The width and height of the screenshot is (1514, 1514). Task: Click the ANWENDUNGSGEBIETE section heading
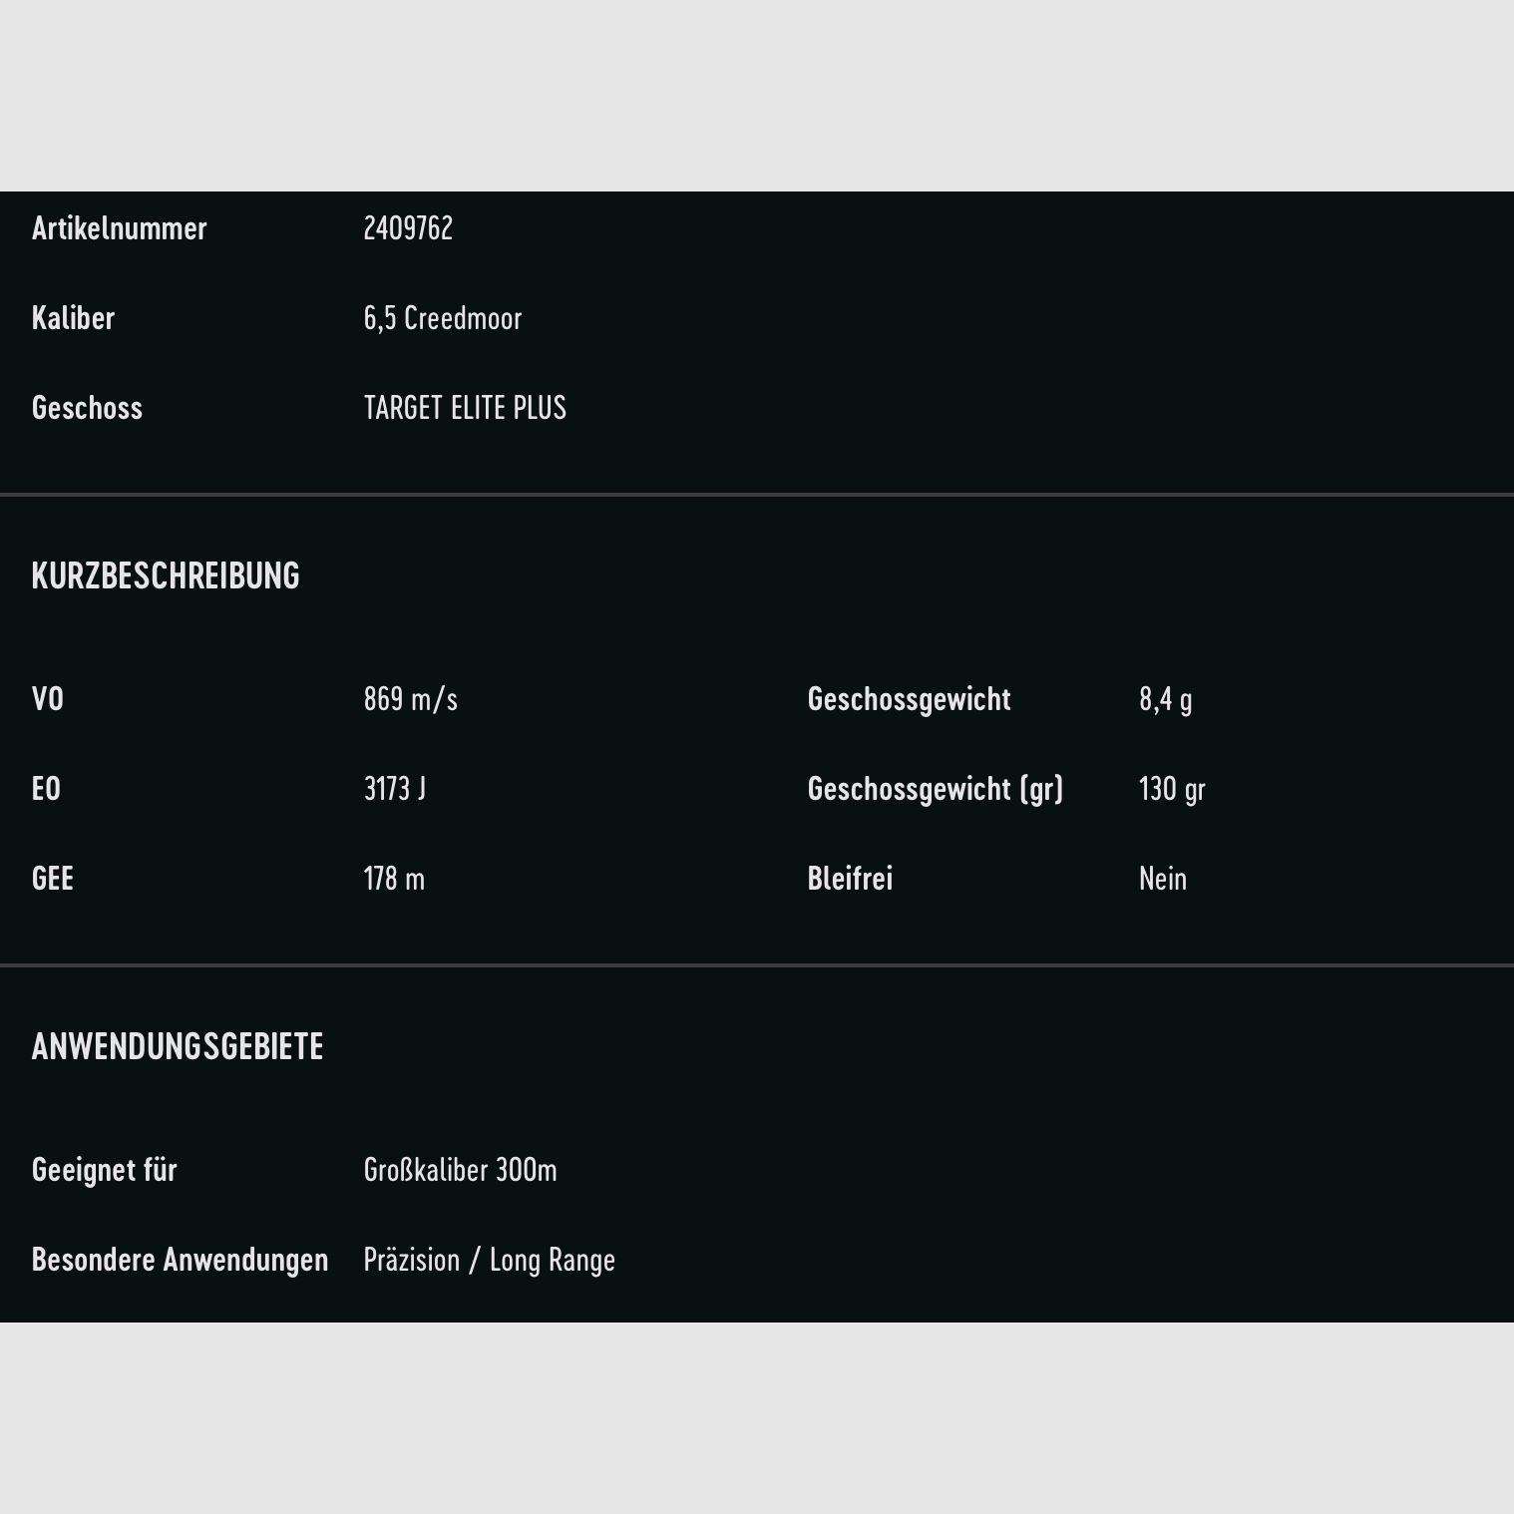pos(178,1047)
